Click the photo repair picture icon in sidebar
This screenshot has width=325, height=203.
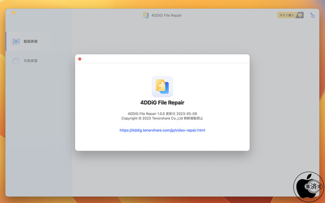point(16,60)
